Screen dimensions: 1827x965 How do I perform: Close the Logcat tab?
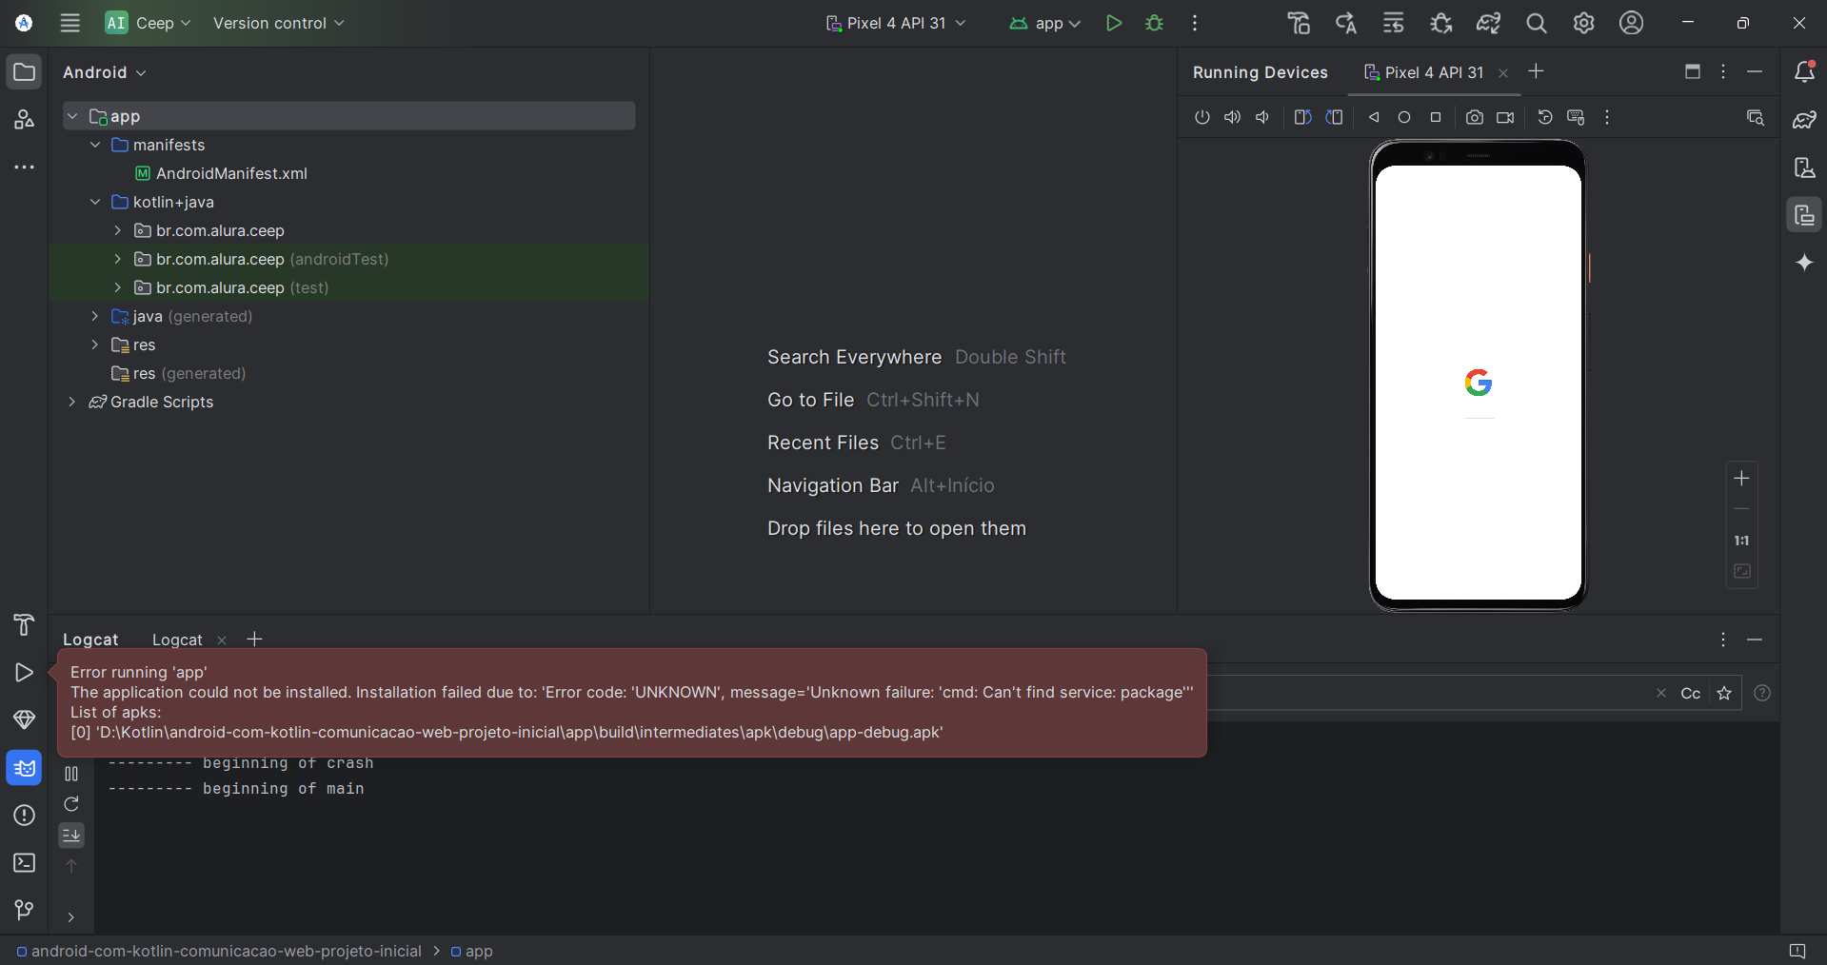222,640
